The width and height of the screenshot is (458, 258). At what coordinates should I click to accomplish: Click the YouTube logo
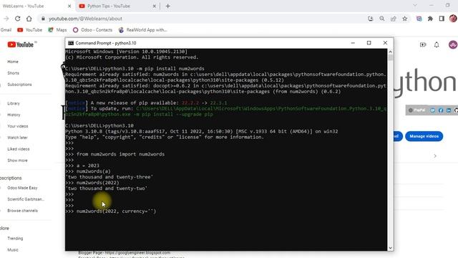21,44
